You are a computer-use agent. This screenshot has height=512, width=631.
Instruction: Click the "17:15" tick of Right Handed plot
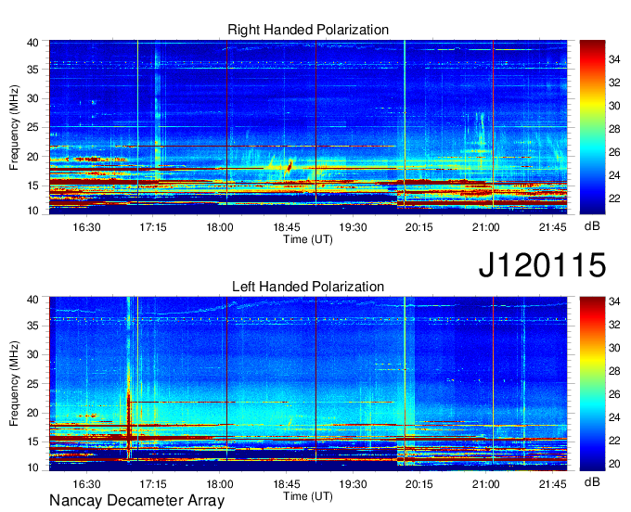(x=153, y=227)
